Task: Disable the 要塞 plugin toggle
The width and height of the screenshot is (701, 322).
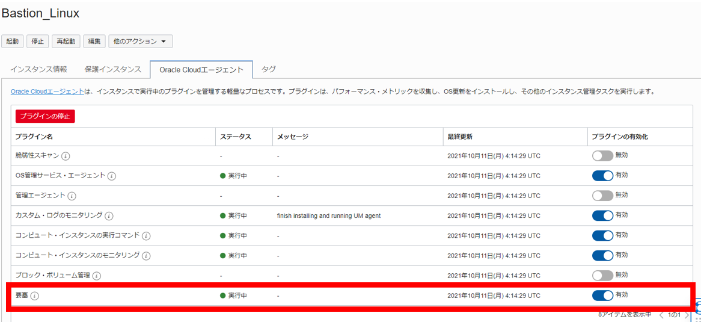Action: 602,295
